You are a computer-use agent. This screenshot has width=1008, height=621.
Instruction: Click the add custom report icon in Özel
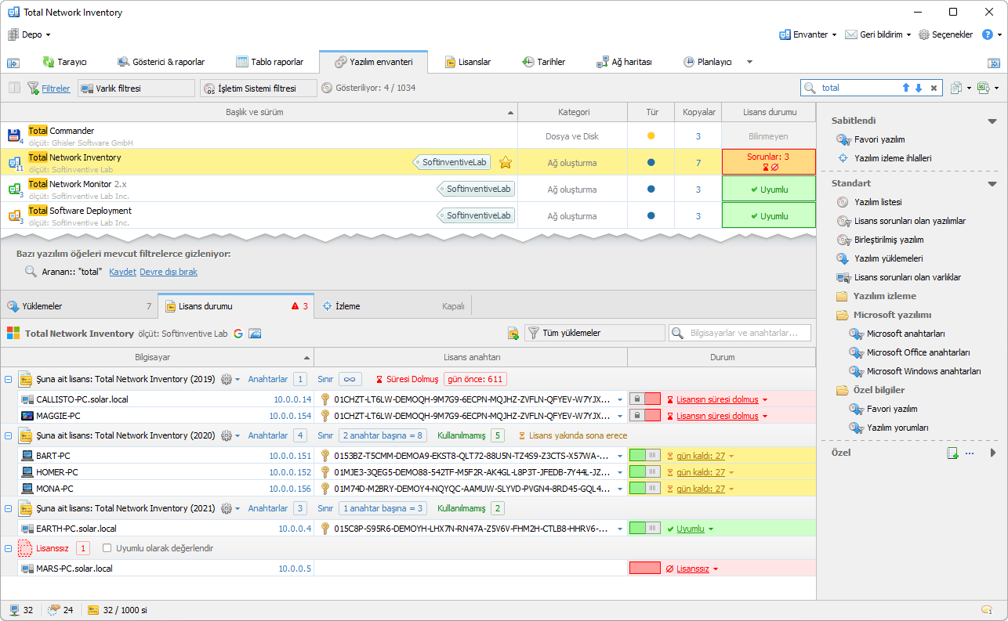click(x=952, y=453)
